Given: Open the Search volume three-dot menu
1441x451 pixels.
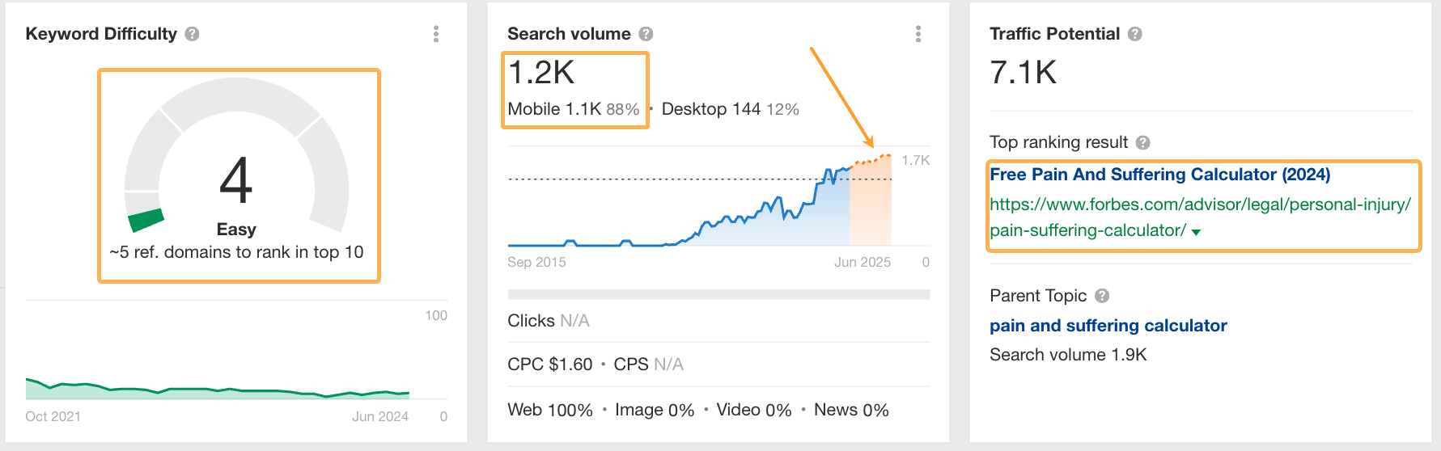Looking at the screenshot, I should click(918, 34).
